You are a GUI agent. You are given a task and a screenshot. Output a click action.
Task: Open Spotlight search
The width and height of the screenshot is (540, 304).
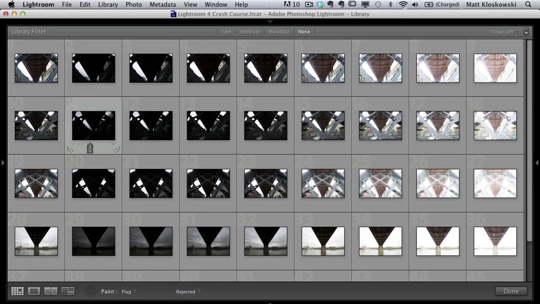tap(528, 4)
